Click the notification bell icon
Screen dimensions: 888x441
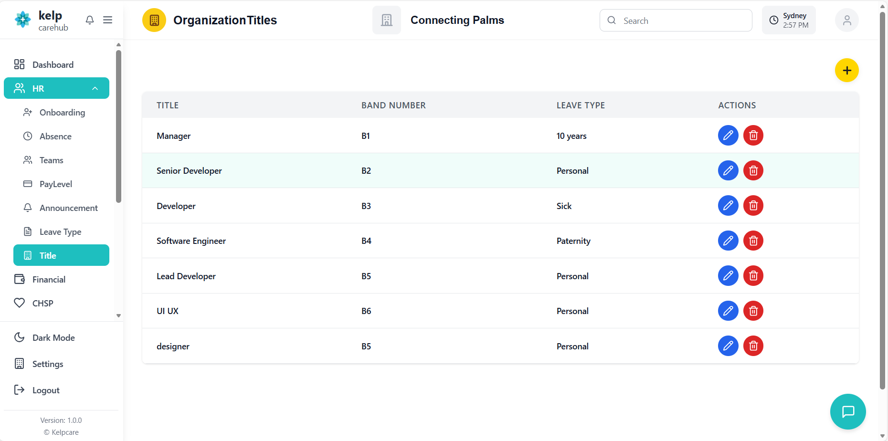pos(90,20)
